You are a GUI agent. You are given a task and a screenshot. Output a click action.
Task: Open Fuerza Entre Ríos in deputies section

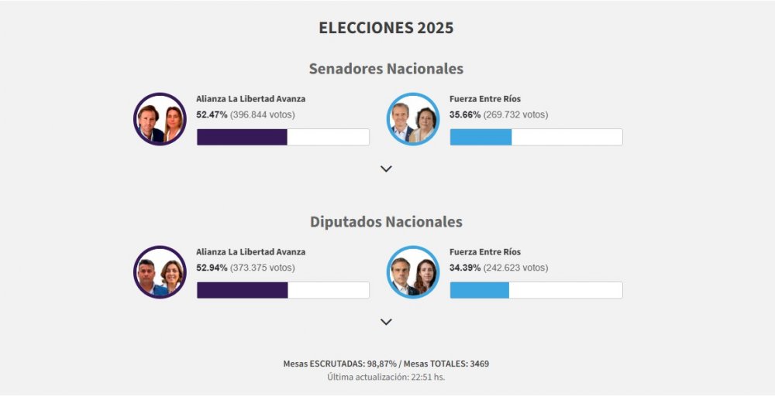[485, 252]
